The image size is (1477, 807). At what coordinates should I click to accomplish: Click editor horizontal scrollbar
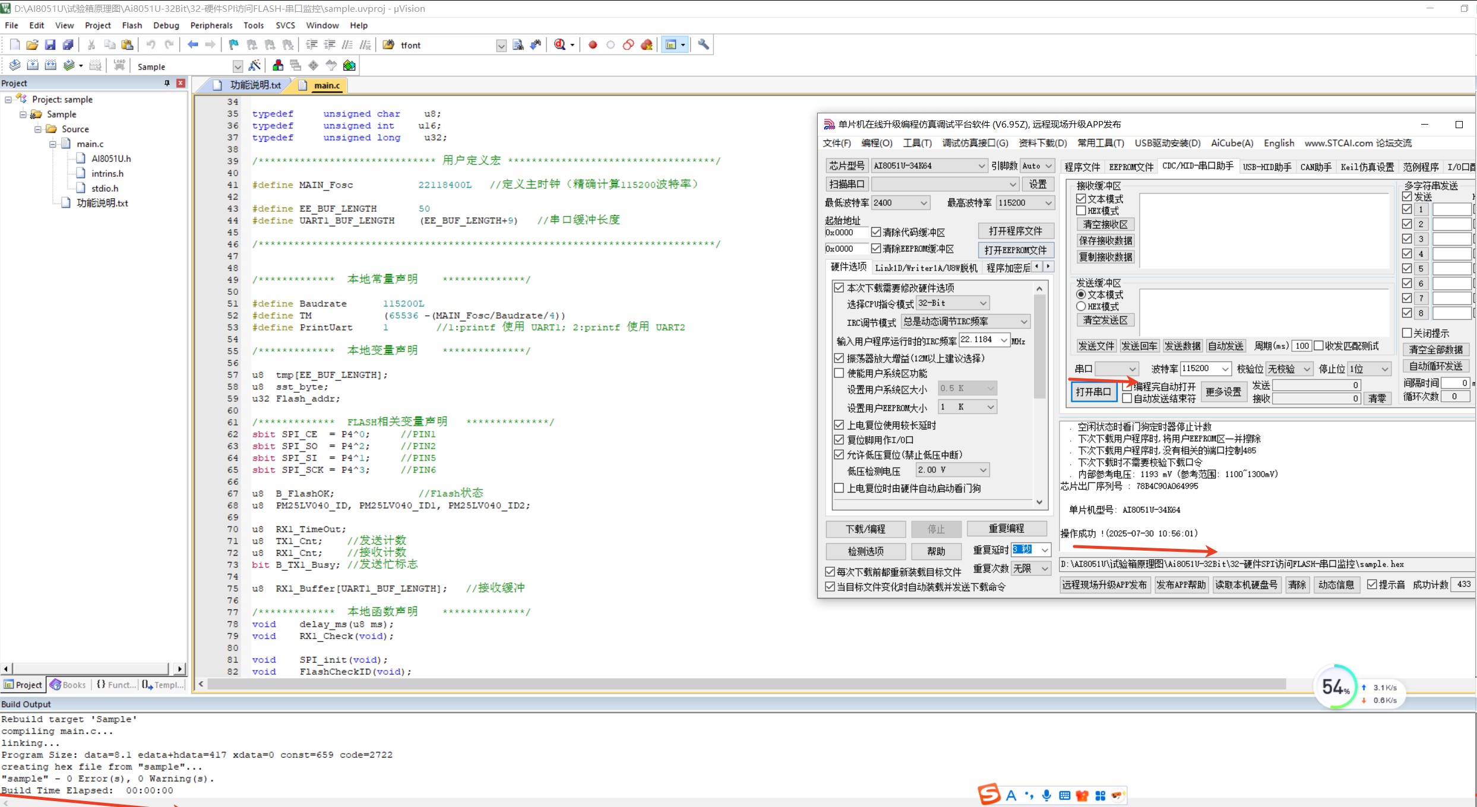coord(747,684)
